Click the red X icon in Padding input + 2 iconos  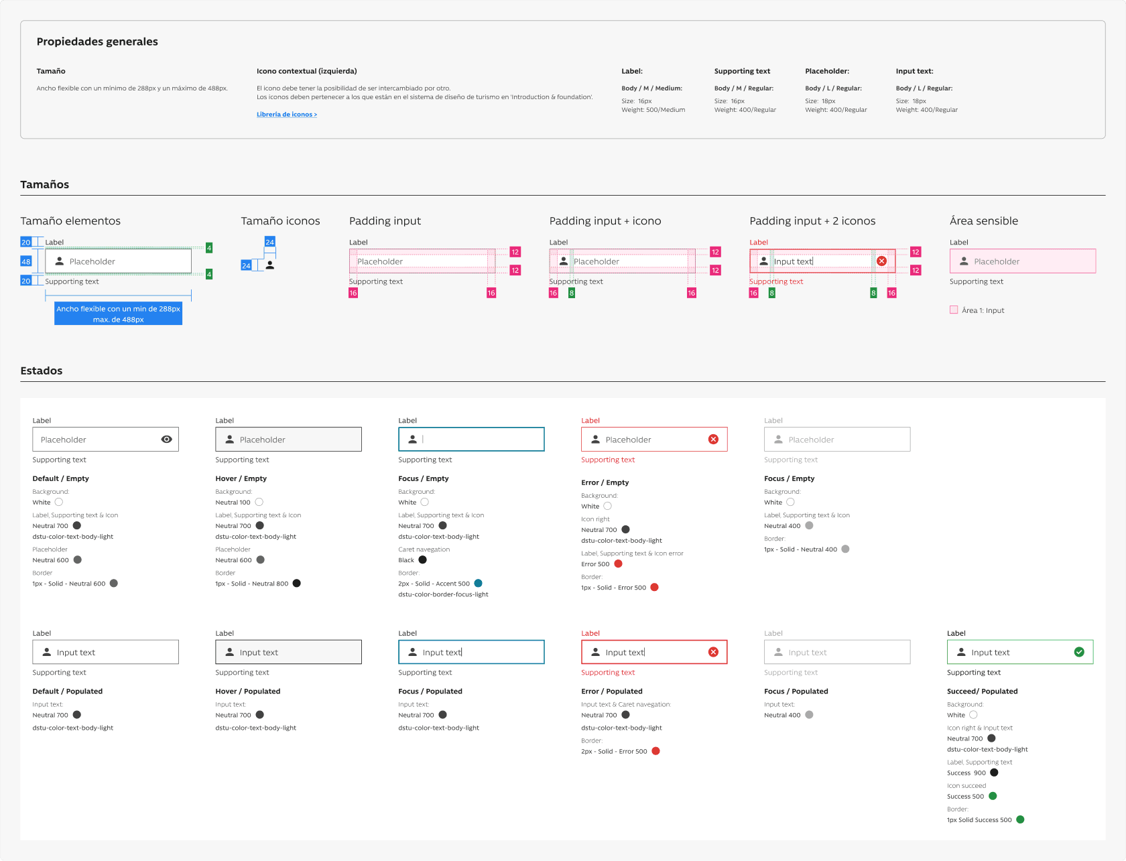tap(881, 261)
